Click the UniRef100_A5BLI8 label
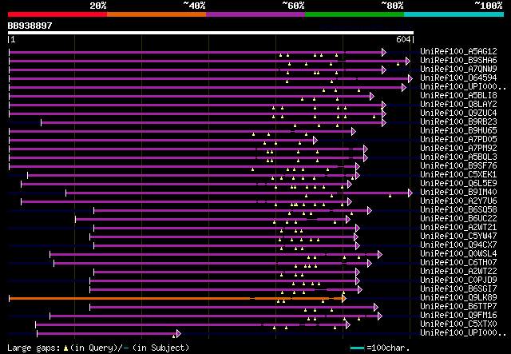511x354 pixels. coord(458,95)
